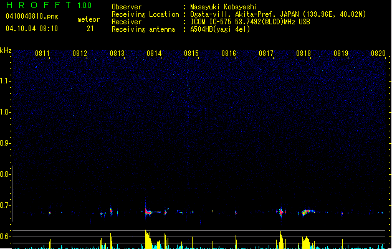This screenshot has width=392, height=249.
Task: Click the 0820 time marker
Action: [378, 54]
